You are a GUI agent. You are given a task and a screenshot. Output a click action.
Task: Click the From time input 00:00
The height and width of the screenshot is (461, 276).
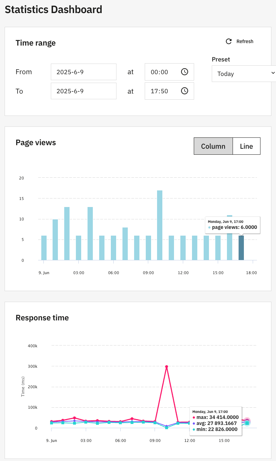tap(162, 72)
